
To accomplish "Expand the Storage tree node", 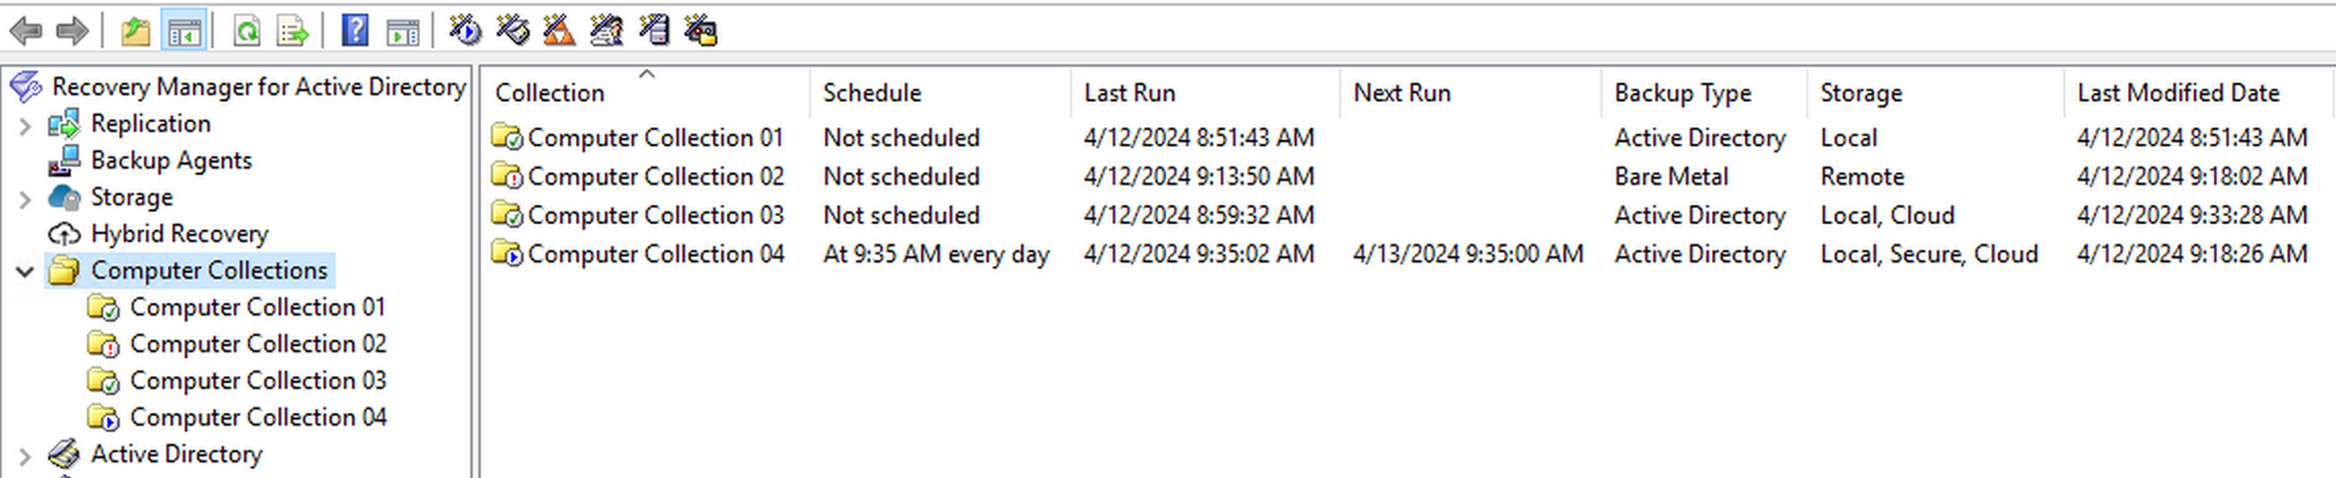I will pos(25,199).
